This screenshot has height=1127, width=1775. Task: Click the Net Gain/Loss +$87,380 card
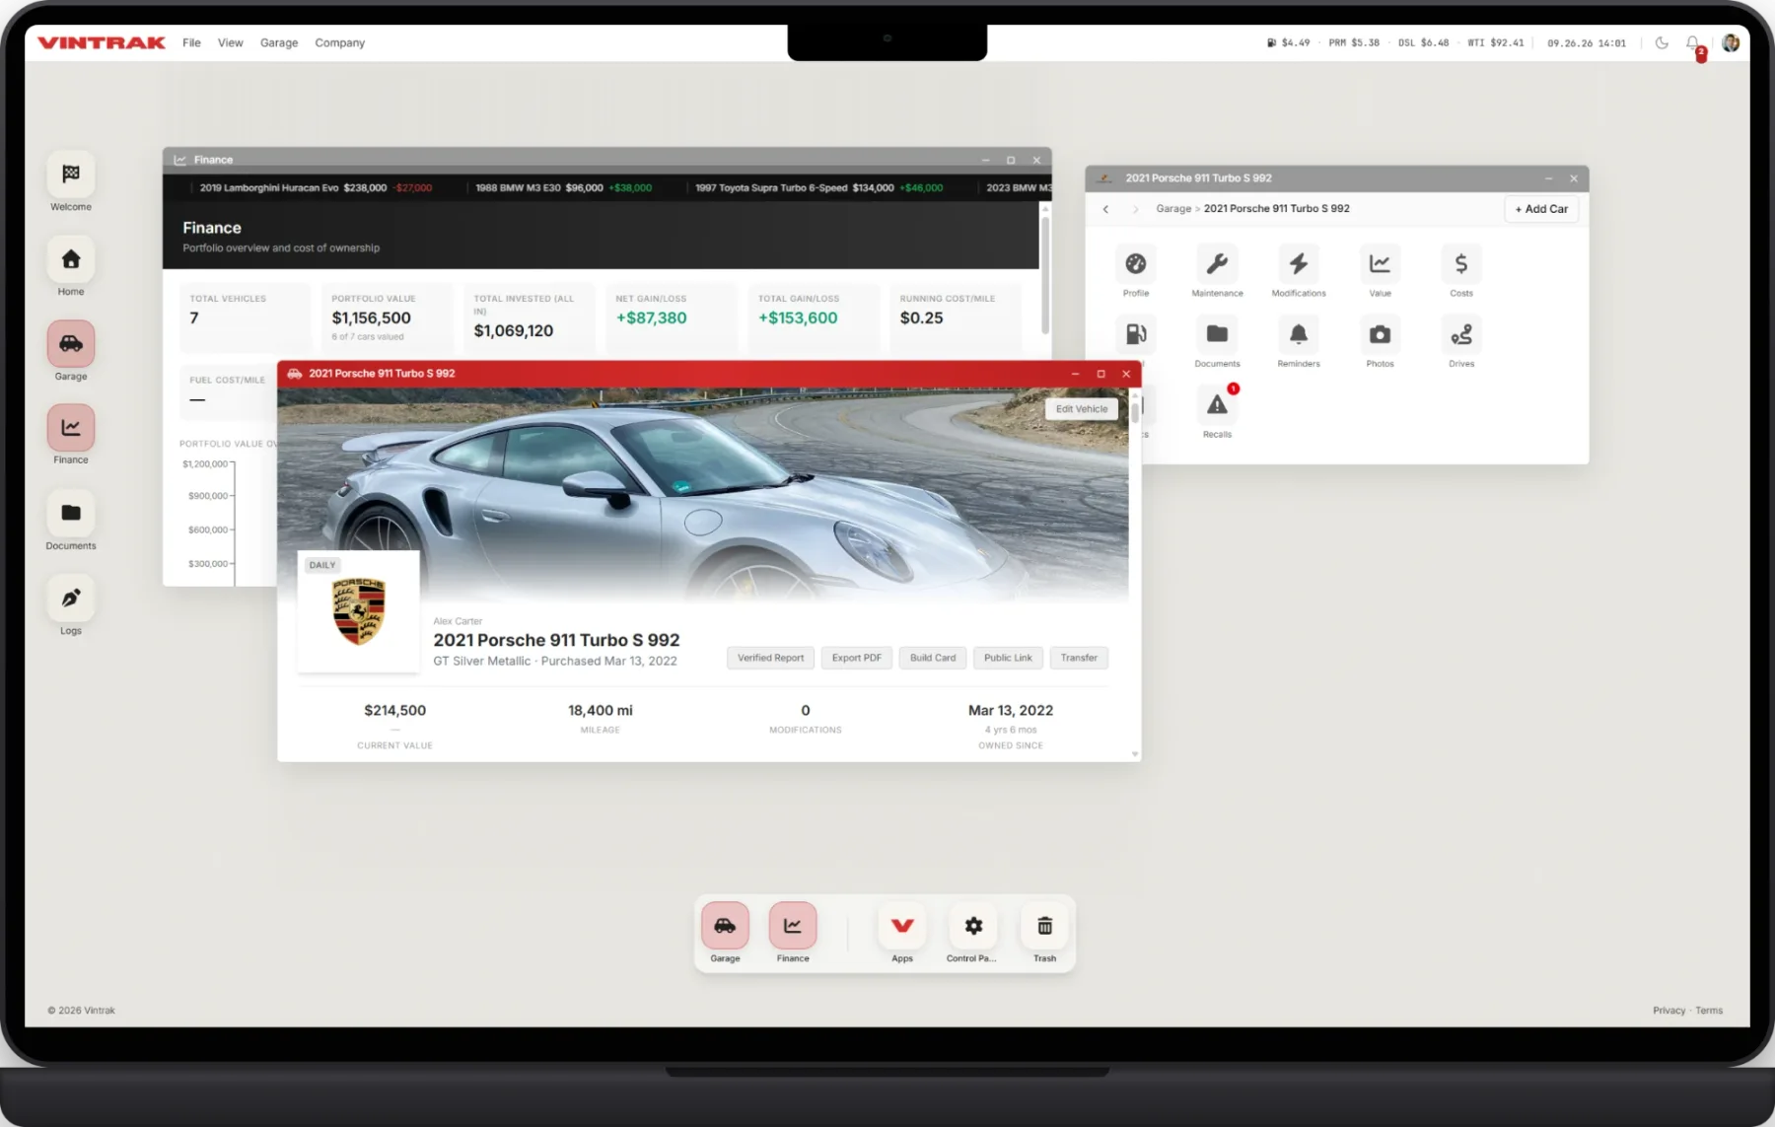coord(672,317)
